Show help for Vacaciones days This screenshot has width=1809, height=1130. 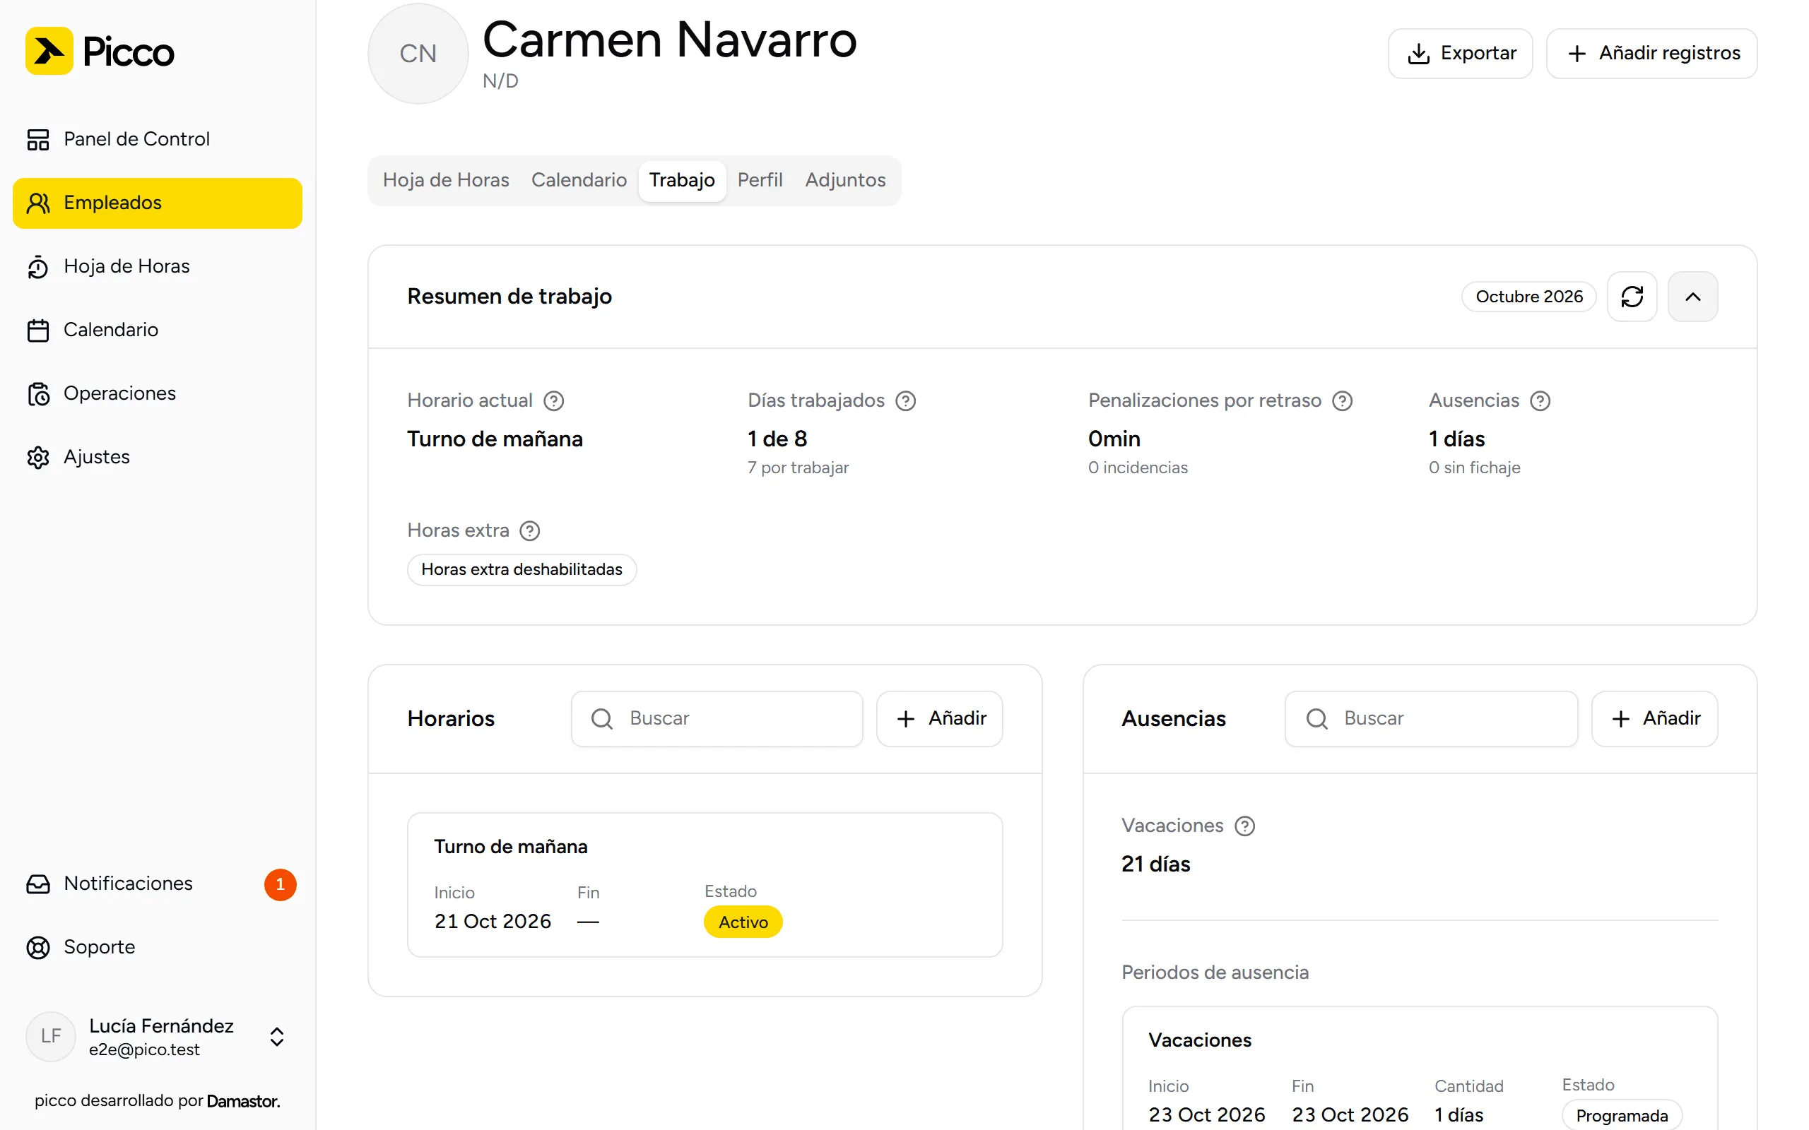1244,826
